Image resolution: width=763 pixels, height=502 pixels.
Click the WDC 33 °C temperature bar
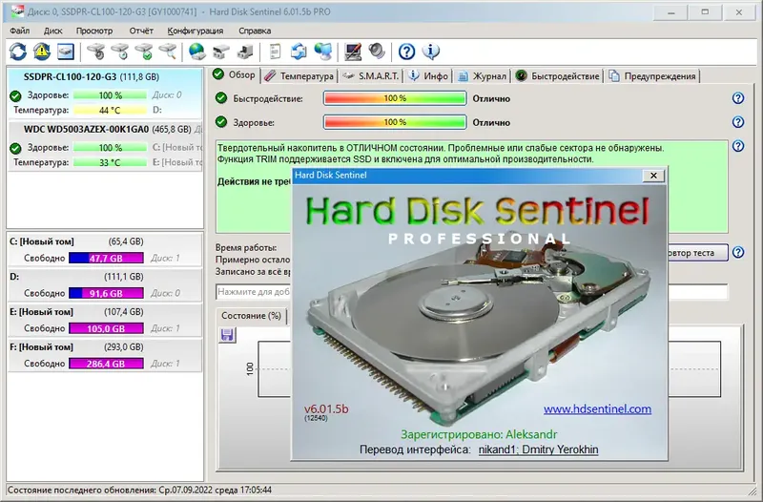point(110,162)
